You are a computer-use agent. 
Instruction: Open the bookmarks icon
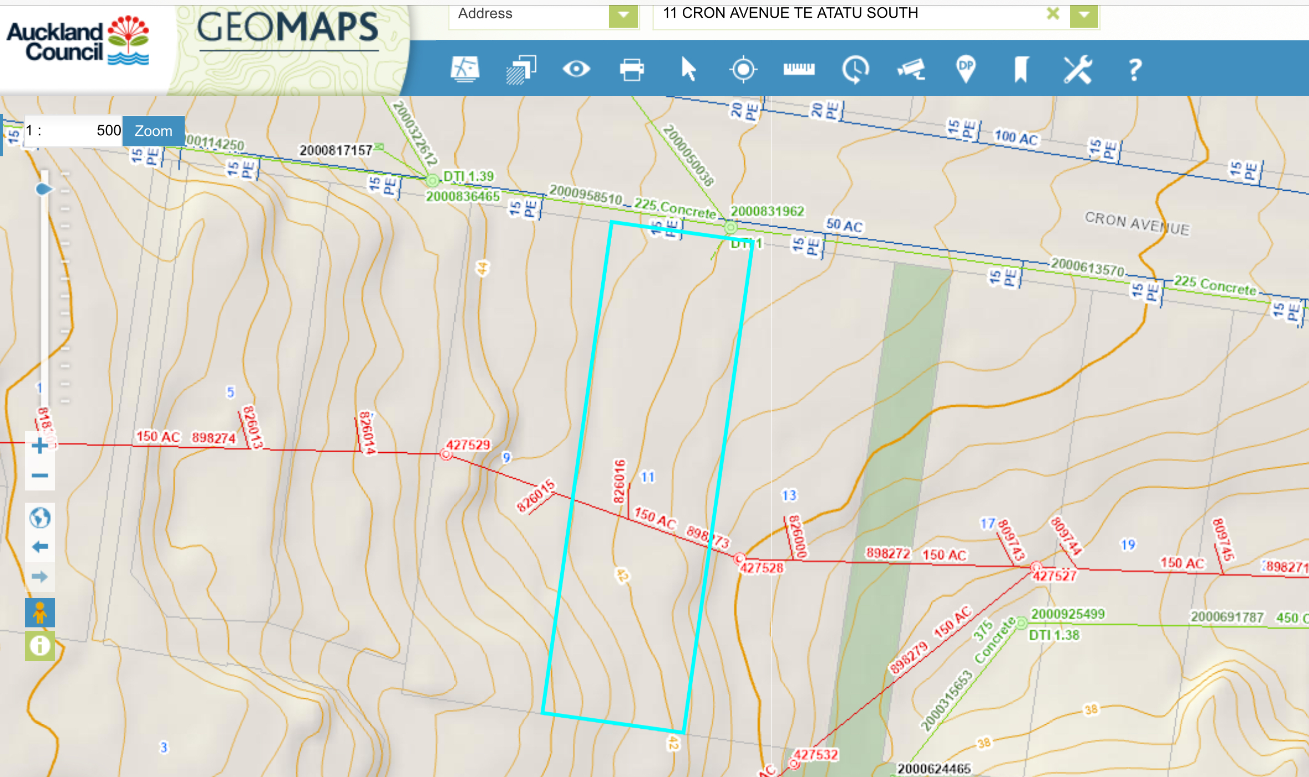(1021, 69)
